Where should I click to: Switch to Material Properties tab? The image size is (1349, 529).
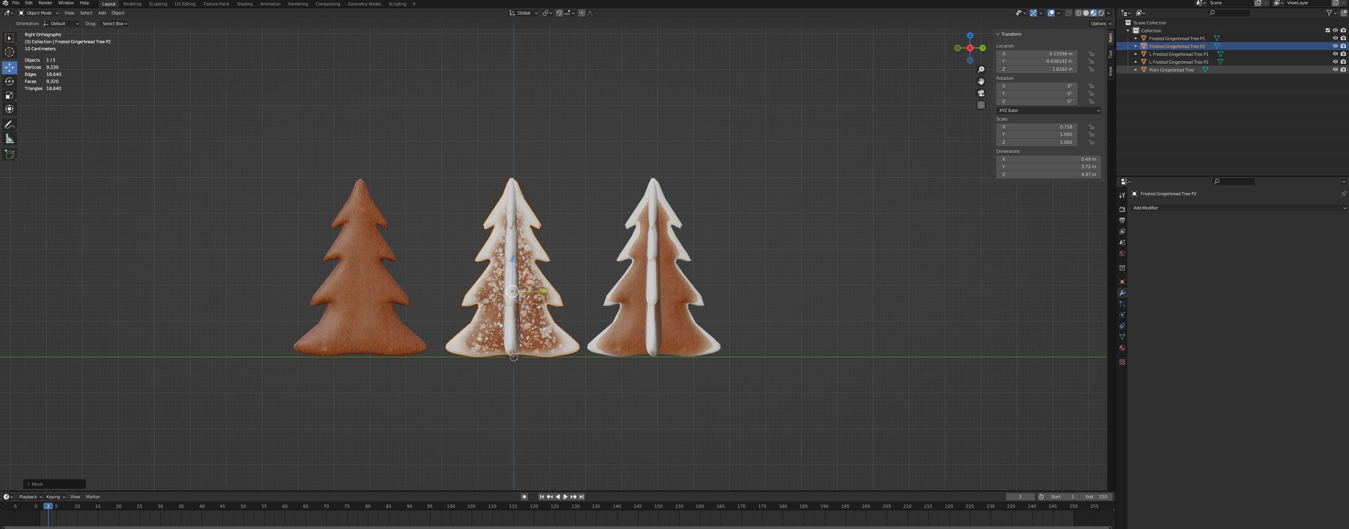[1122, 348]
